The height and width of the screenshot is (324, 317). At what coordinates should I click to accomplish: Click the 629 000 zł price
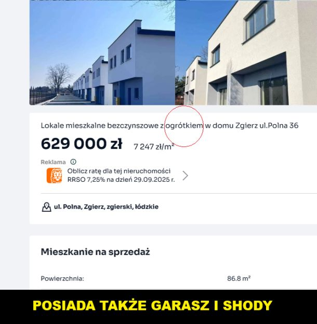click(x=82, y=143)
